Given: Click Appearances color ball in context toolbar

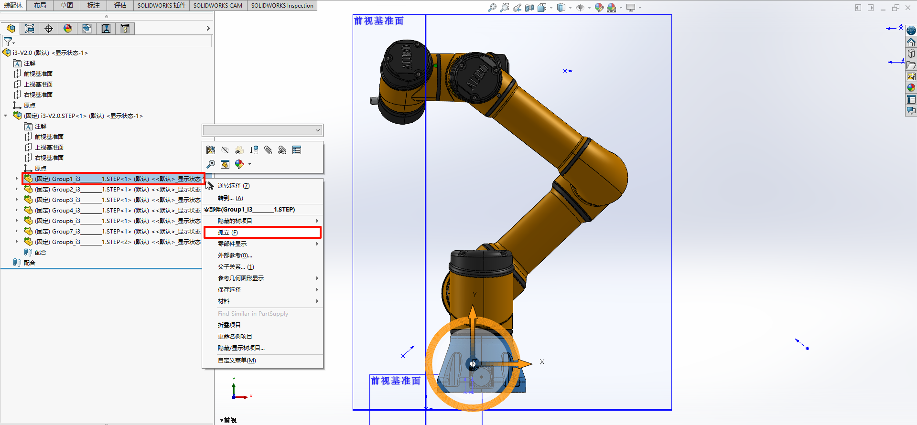Looking at the screenshot, I should (239, 164).
